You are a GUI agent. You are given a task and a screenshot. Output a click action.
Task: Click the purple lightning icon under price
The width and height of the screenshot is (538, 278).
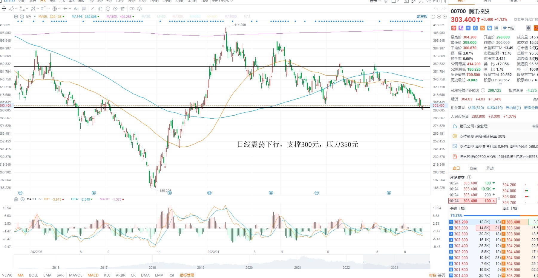coord(461,28)
